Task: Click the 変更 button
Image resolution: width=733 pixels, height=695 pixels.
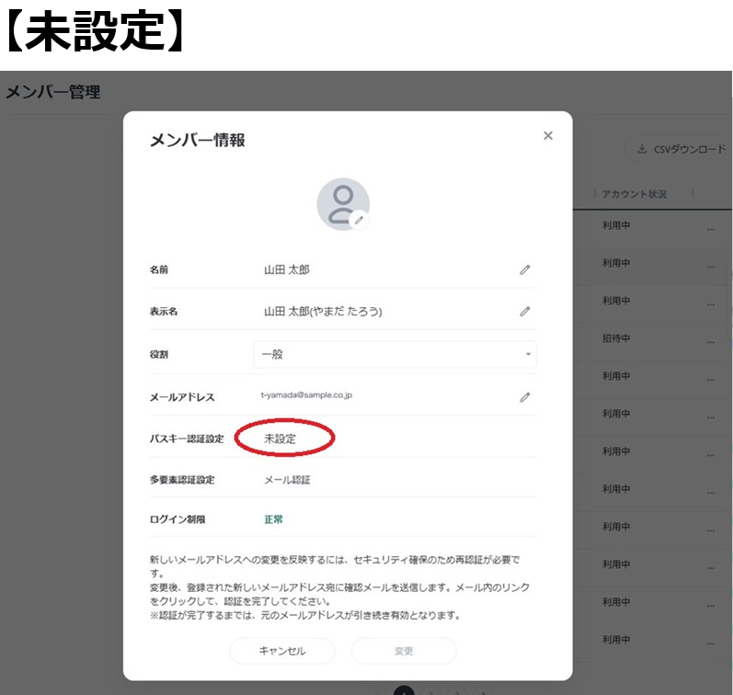Action: pyautogui.click(x=404, y=651)
